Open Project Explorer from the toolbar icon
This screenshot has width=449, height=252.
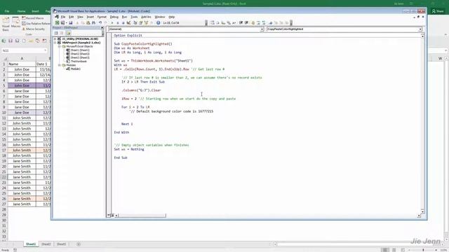click(x=135, y=23)
